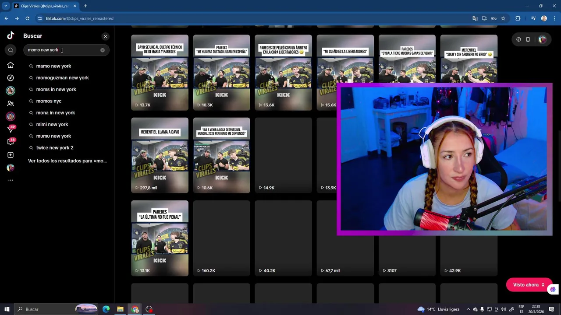Click the install app icon in address bar

pyautogui.click(x=484, y=18)
